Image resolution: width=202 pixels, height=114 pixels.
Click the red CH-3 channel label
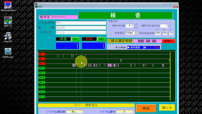[42, 63]
